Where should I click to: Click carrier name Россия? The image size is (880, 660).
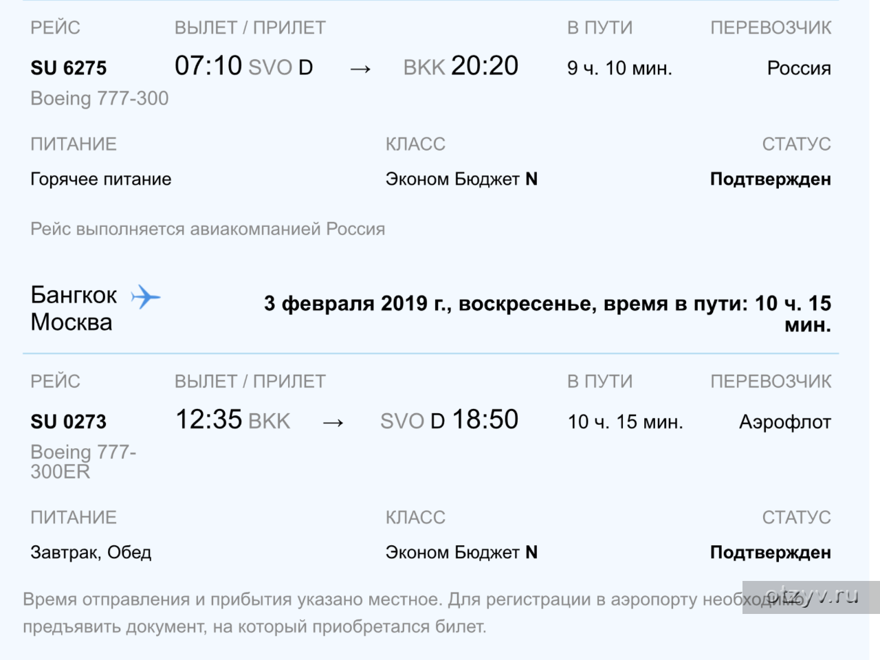(x=799, y=68)
